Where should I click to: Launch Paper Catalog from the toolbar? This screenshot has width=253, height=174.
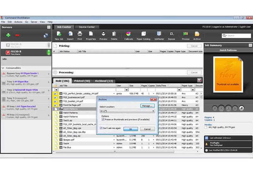[x=144, y=34]
